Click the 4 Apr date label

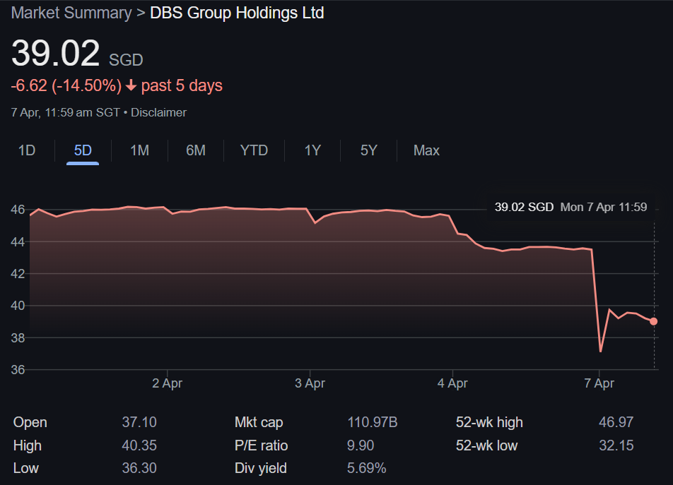tap(452, 383)
